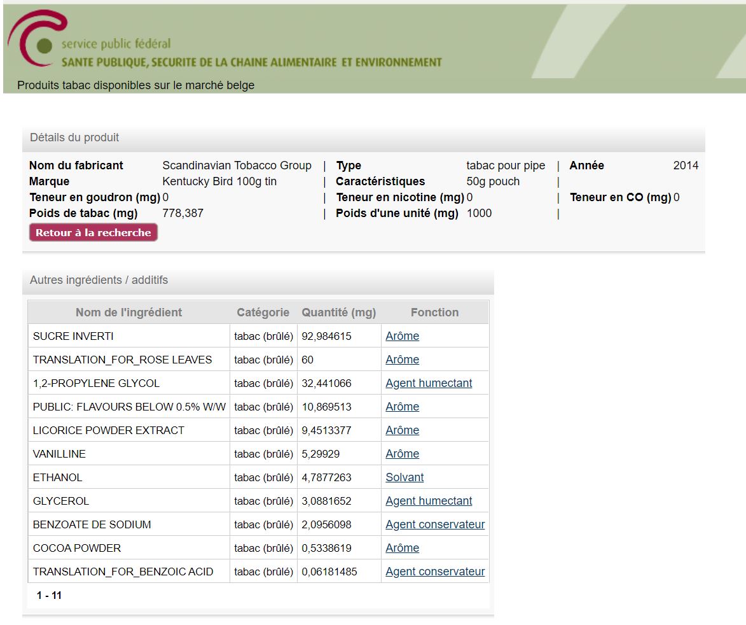Viewport: 746px width, 625px height.
Task: Click the Teneur en nicotine (mg) label
Action: pos(400,197)
